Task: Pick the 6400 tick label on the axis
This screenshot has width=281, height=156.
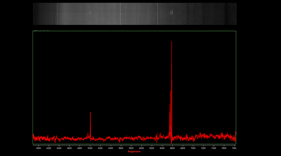Action: click(x=162, y=148)
